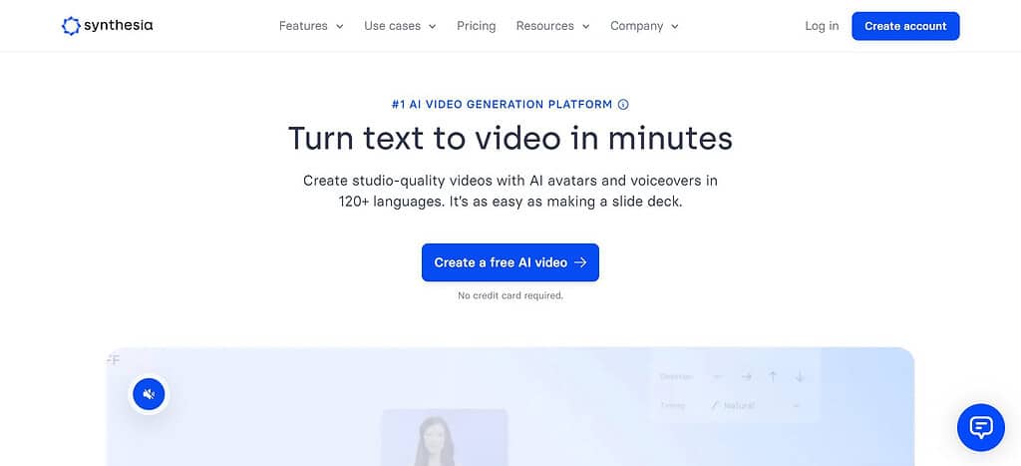1021x466 pixels.
Task: Go to the Pricing page
Action: pyautogui.click(x=476, y=26)
